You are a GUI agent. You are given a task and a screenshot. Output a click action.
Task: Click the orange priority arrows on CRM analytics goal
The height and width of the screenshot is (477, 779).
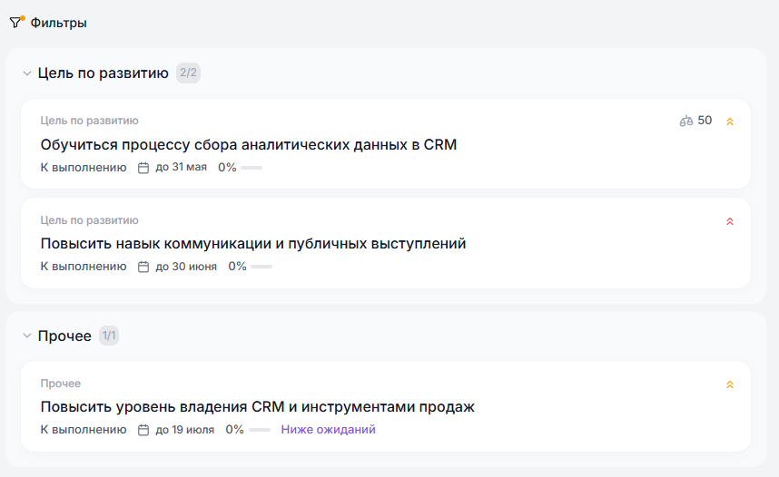(730, 122)
